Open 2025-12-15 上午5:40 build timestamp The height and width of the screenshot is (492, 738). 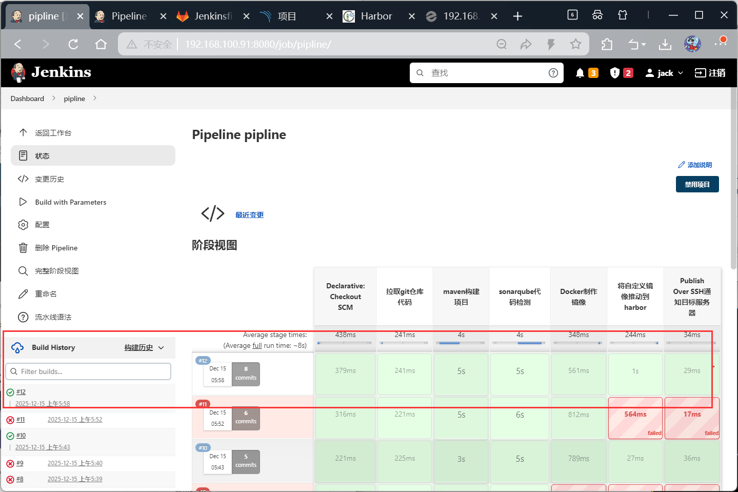tap(75, 463)
